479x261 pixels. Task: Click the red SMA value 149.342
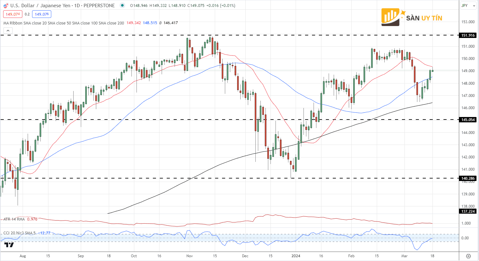(x=134, y=23)
